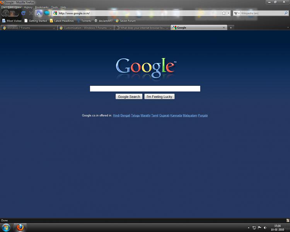290x232 pixels.
Task: Close the Windows 7 Forums tab
Action: [54, 28]
